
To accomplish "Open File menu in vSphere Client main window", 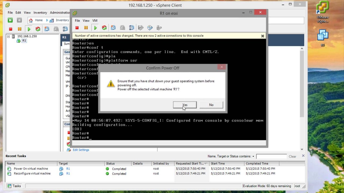I will 10,13.
